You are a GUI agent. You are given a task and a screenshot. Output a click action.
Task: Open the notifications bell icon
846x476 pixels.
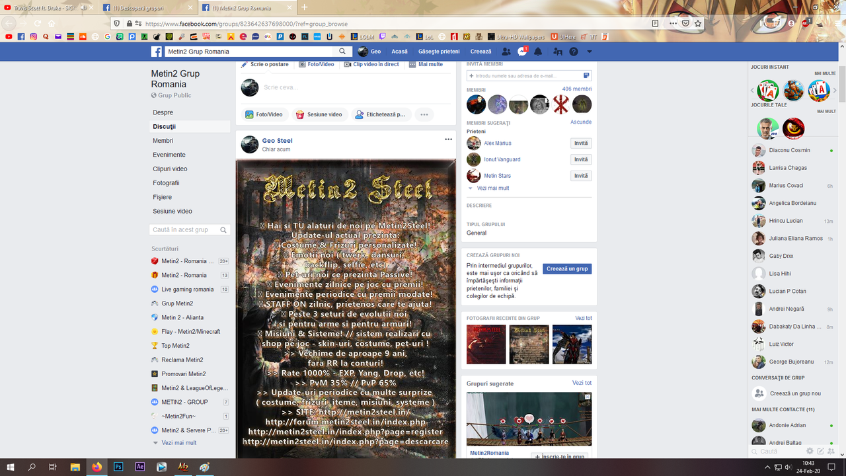(538, 52)
